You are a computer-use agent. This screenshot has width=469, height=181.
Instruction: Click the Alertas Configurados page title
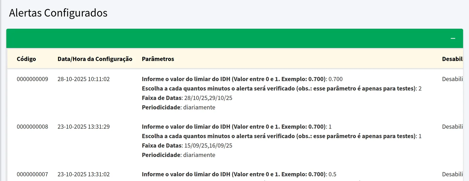pos(58,13)
